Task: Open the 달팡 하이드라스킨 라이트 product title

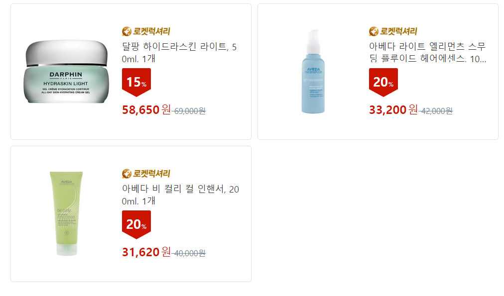Action: tap(179, 53)
